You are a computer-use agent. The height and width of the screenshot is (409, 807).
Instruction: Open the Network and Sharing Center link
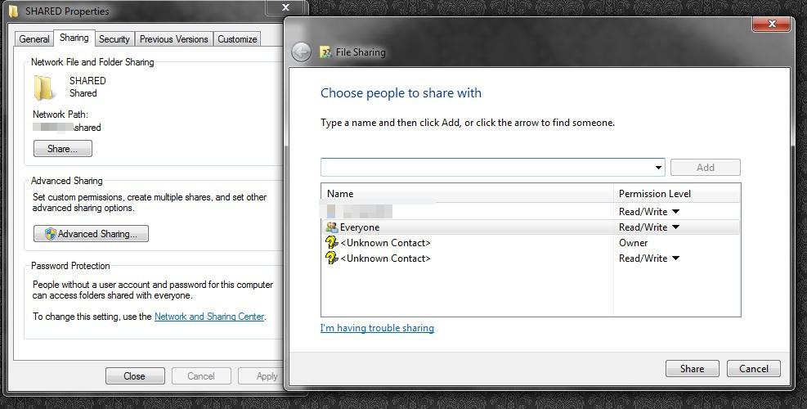pos(209,317)
